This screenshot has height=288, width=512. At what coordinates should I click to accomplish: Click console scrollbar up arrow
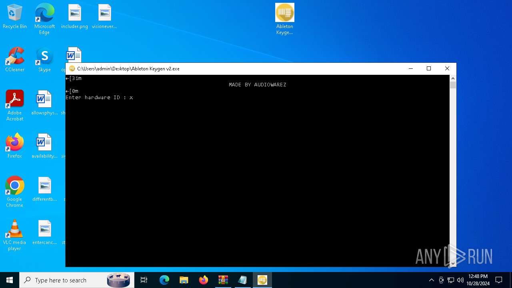point(453,78)
